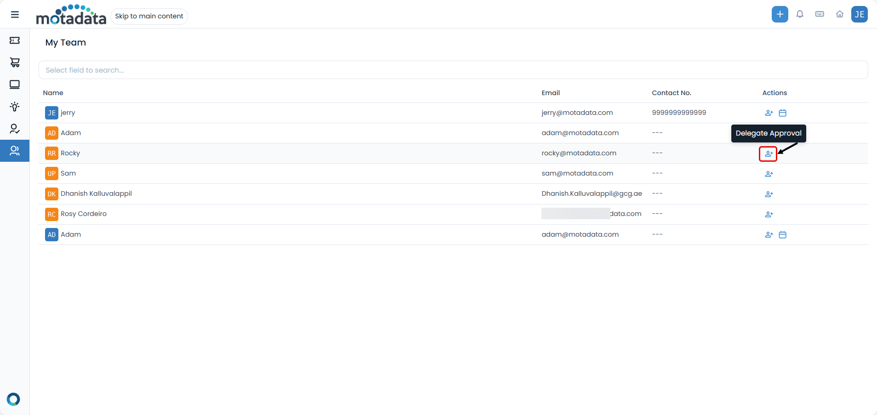
Task: Open the hamburger menu in the header
Action: [x=15, y=15]
